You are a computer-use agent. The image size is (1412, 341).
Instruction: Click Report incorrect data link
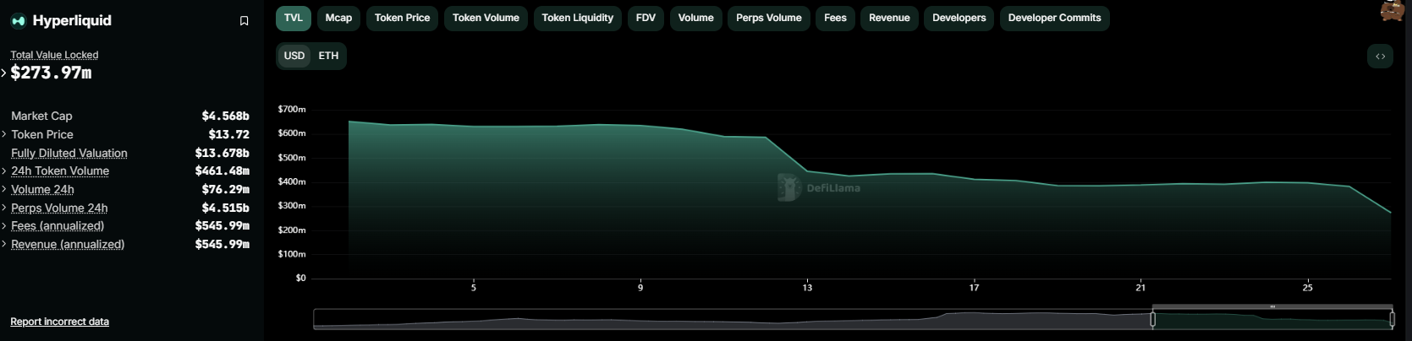pos(59,322)
